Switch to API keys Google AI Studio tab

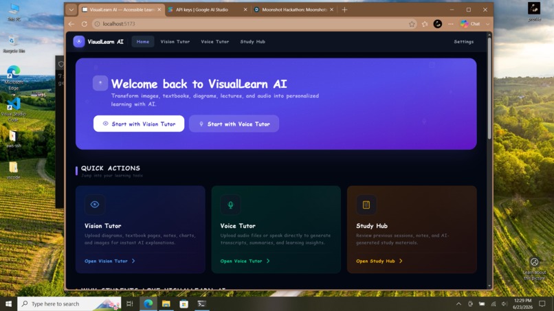point(206,10)
